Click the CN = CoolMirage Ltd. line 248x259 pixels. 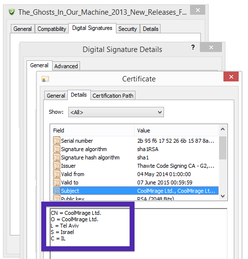[x=76, y=213]
